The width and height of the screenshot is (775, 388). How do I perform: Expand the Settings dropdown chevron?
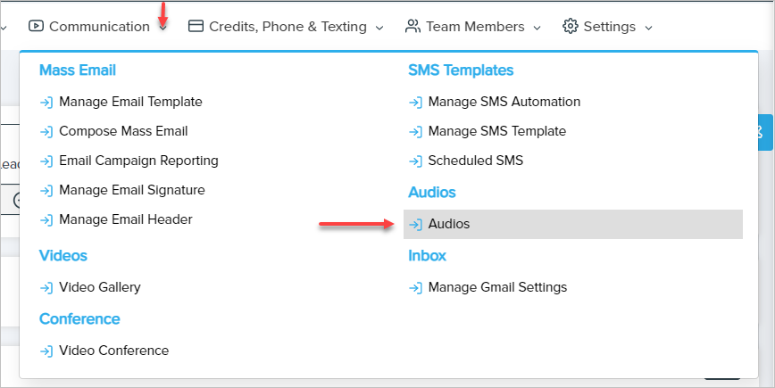(x=648, y=28)
